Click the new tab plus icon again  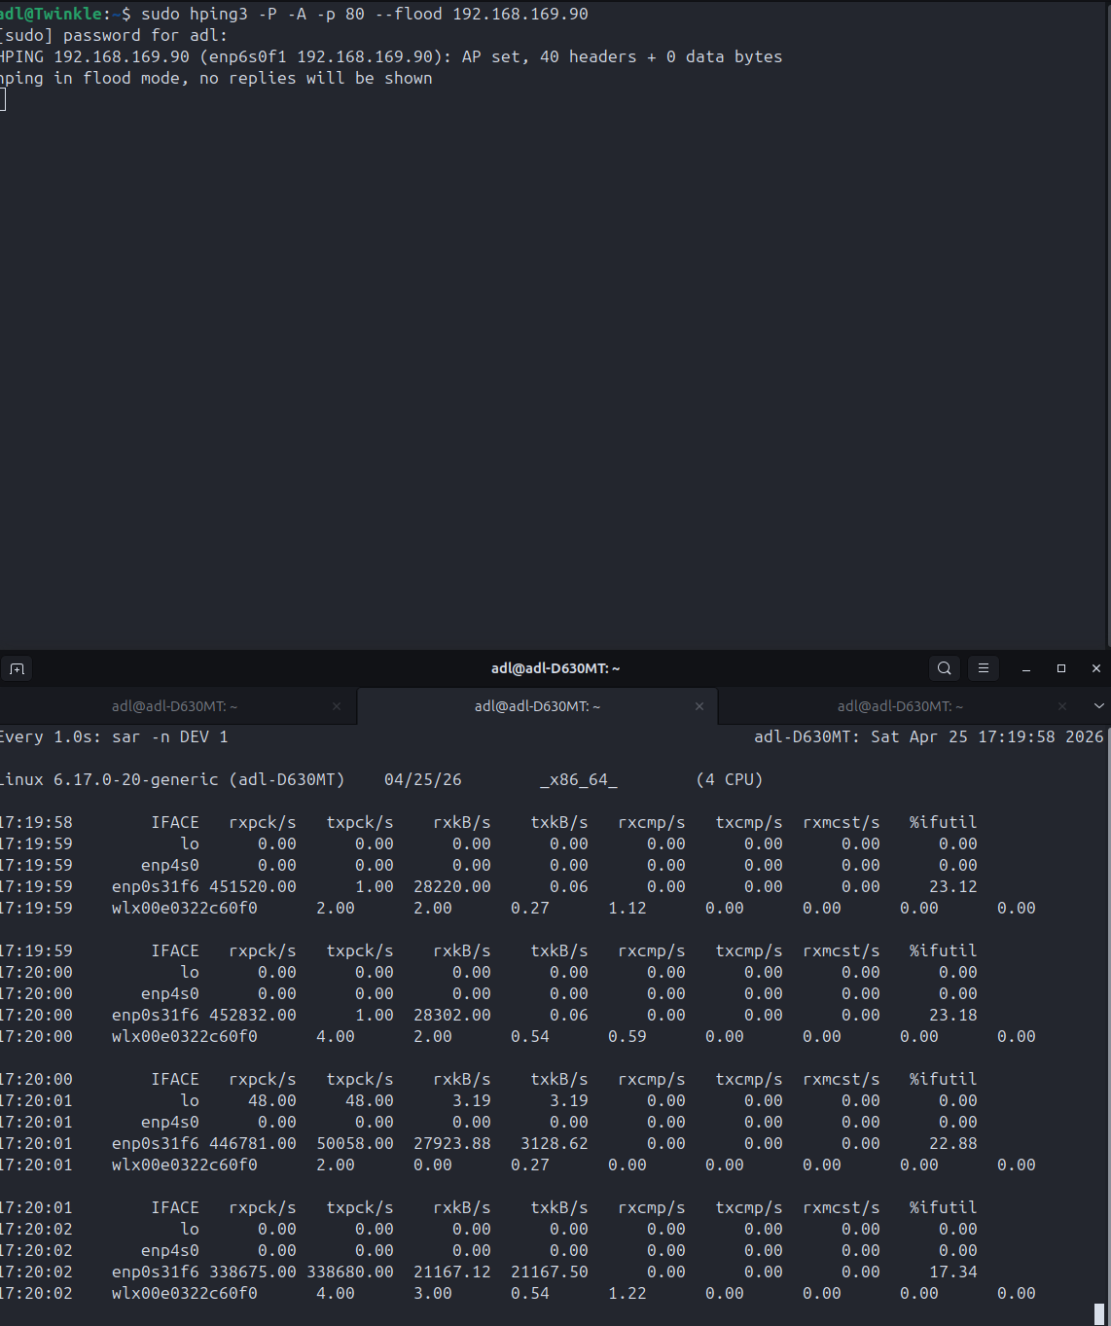pyautogui.click(x=18, y=668)
